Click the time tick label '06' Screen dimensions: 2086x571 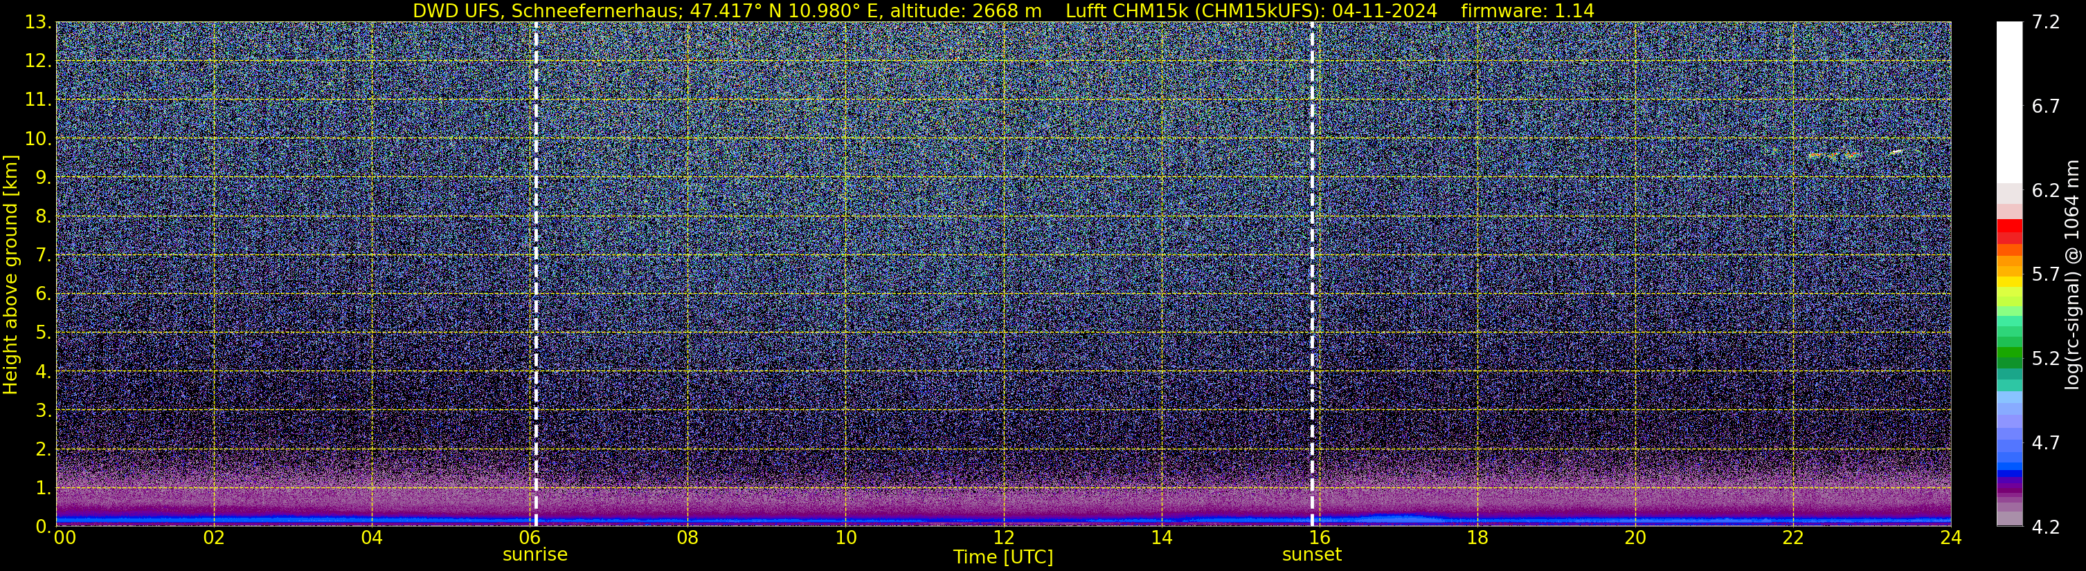[530, 538]
